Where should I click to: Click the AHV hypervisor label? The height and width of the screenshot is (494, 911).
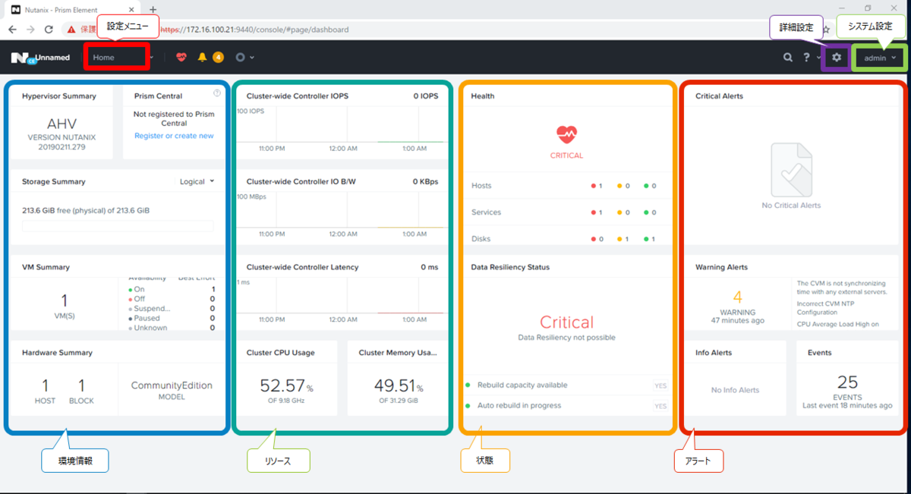pos(62,124)
